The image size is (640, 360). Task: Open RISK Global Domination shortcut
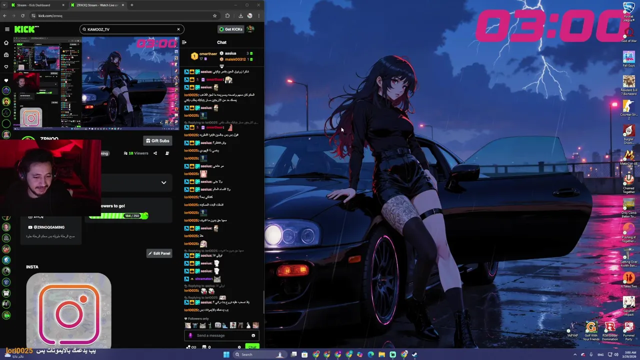(609, 331)
